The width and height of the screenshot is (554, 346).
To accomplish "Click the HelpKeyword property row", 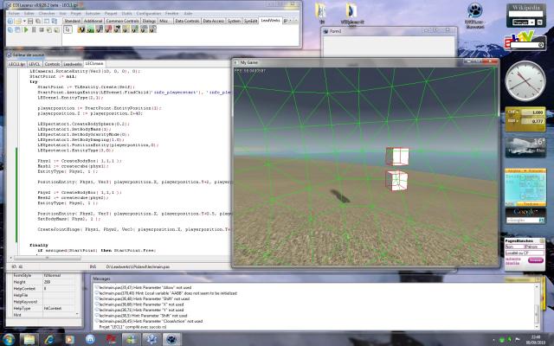I will 44,302.
